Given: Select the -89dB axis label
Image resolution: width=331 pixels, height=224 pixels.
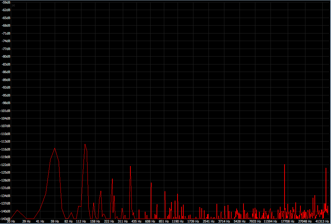Looking at the screenshot, I should pos(5,80).
